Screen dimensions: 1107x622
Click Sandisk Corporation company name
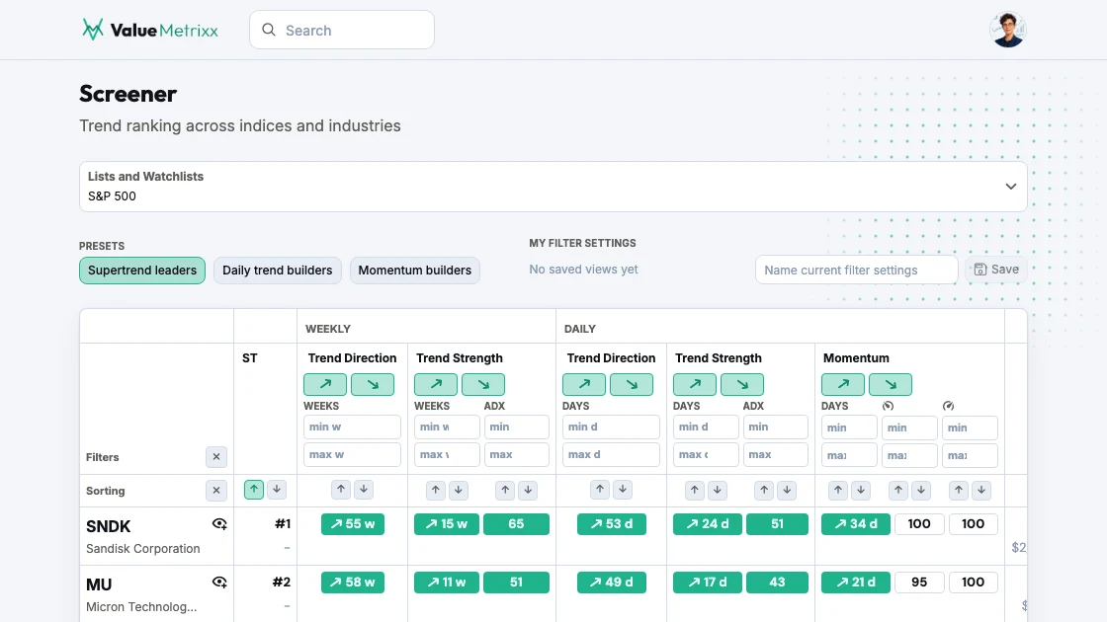142,549
